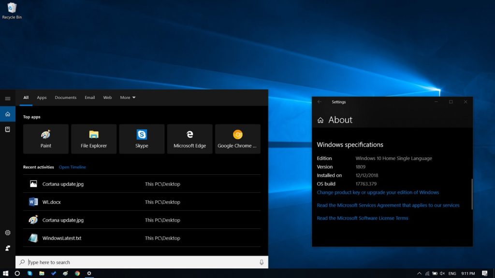Expand the More filter dropdown
Image resolution: width=495 pixels, height=278 pixels.
click(127, 97)
